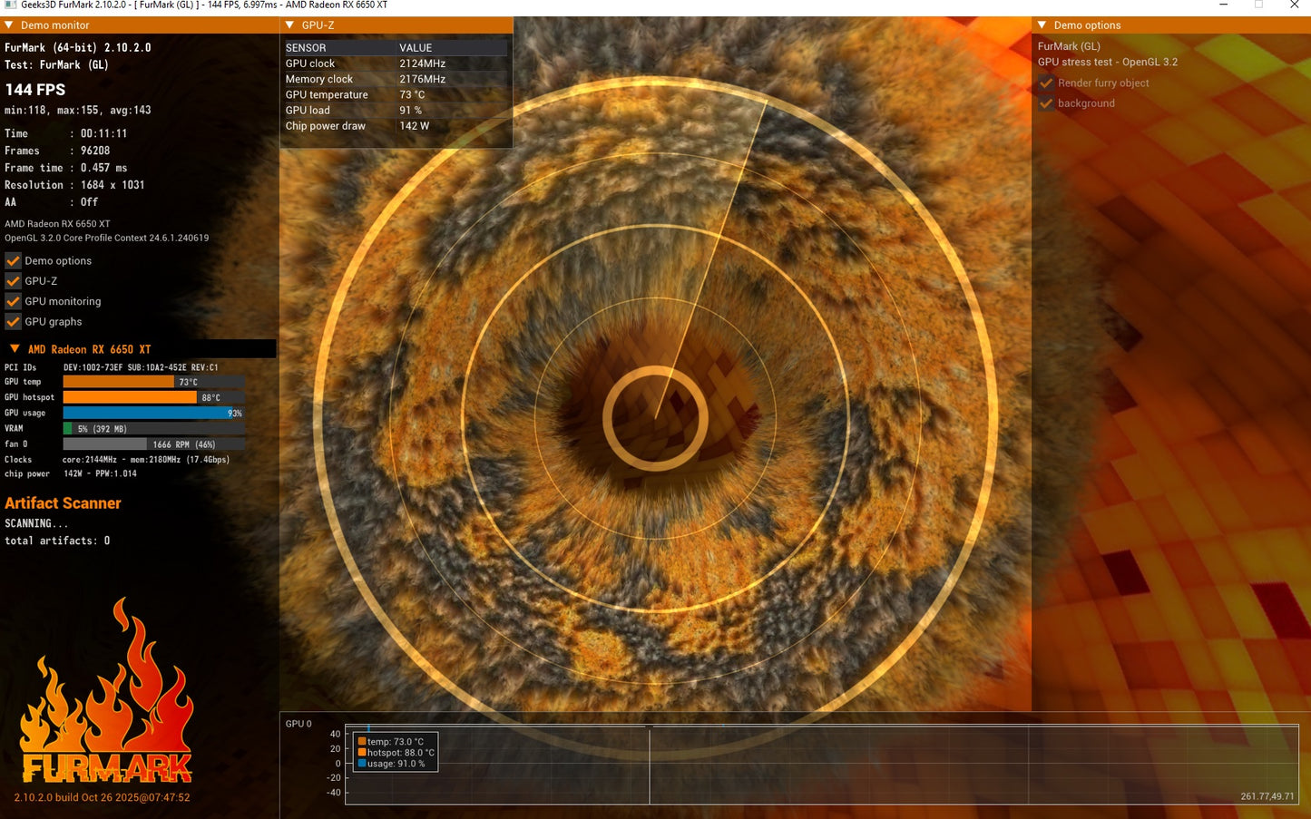The height and width of the screenshot is (819, 1311).
Task: Click the FurMark flame logo
Action: [x=106, y=691]
